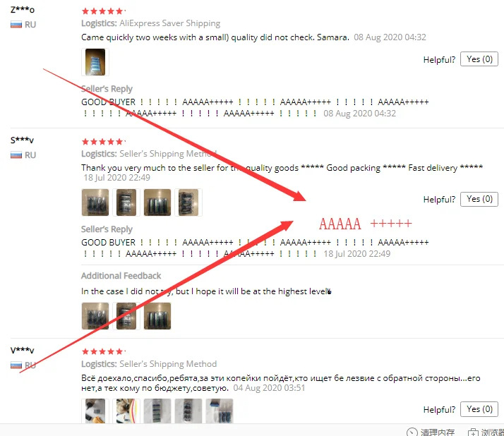
Task: Open third Additional Feedback photo
Action: [x=157, y=316]
